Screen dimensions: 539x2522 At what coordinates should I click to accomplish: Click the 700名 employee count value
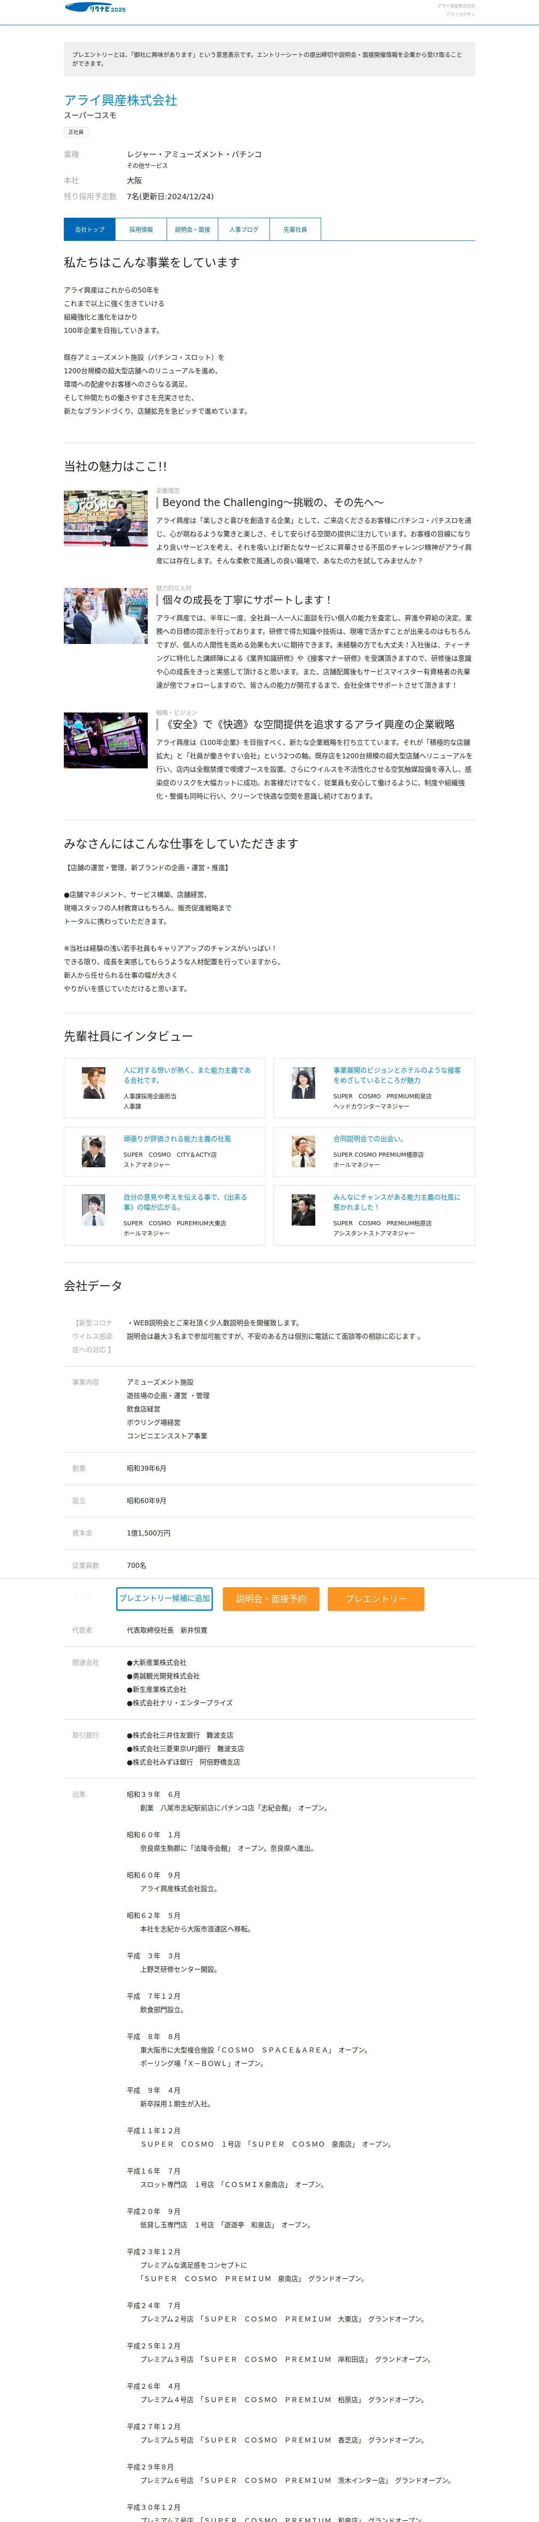tap(136, 1565)
